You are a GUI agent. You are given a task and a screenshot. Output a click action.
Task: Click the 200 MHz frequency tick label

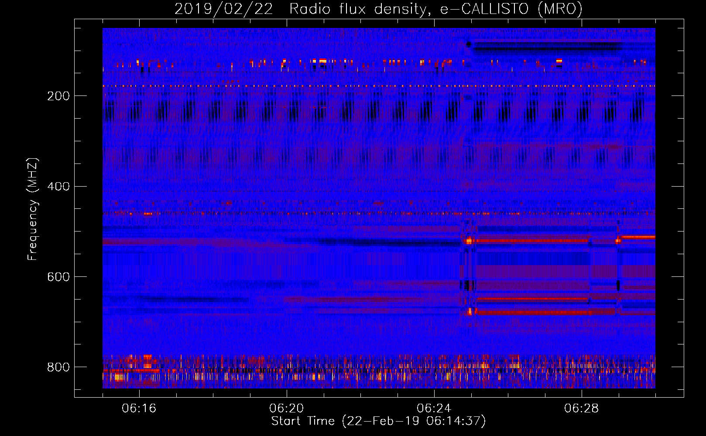58,96
